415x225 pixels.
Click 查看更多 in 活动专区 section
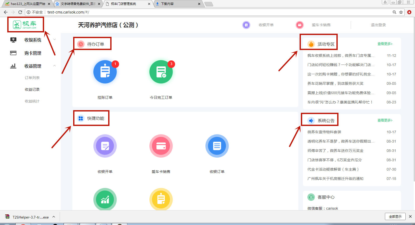tap(385, 44)
